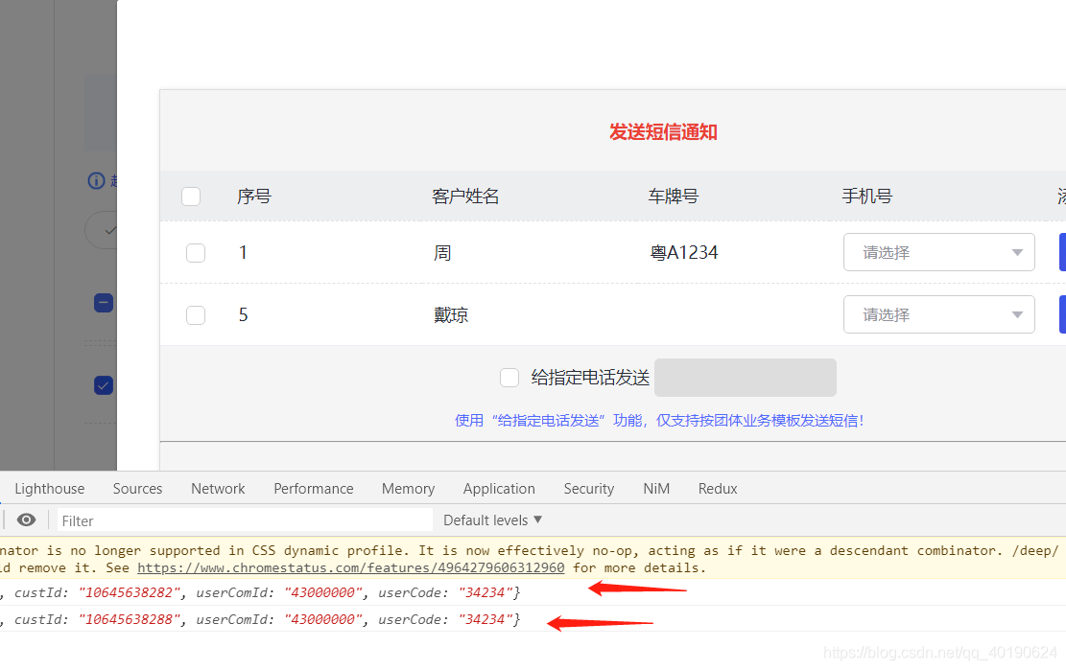The height and width of the screenshot is (670, 1066).
Task: Switch to the Sources tab
Action: (x=137, y=488)
